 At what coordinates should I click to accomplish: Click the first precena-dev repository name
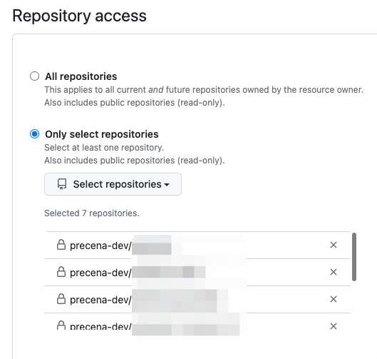(x=120, y=246)
